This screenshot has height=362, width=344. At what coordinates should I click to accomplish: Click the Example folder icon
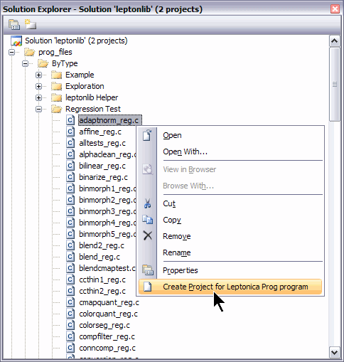tap(57, 75)
